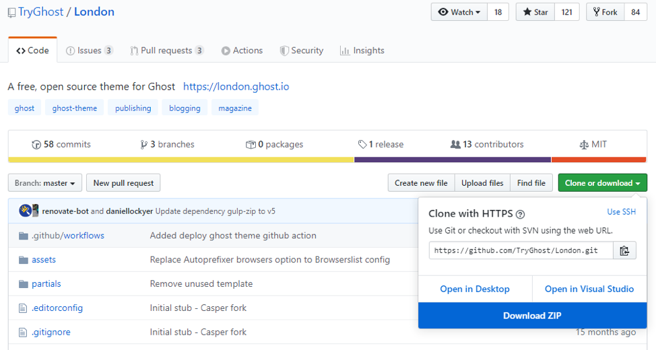The height and width of the screenshot is (350, 656).
Task: Click the package box icon near 0 packages
Action: (x=251, y=145)
